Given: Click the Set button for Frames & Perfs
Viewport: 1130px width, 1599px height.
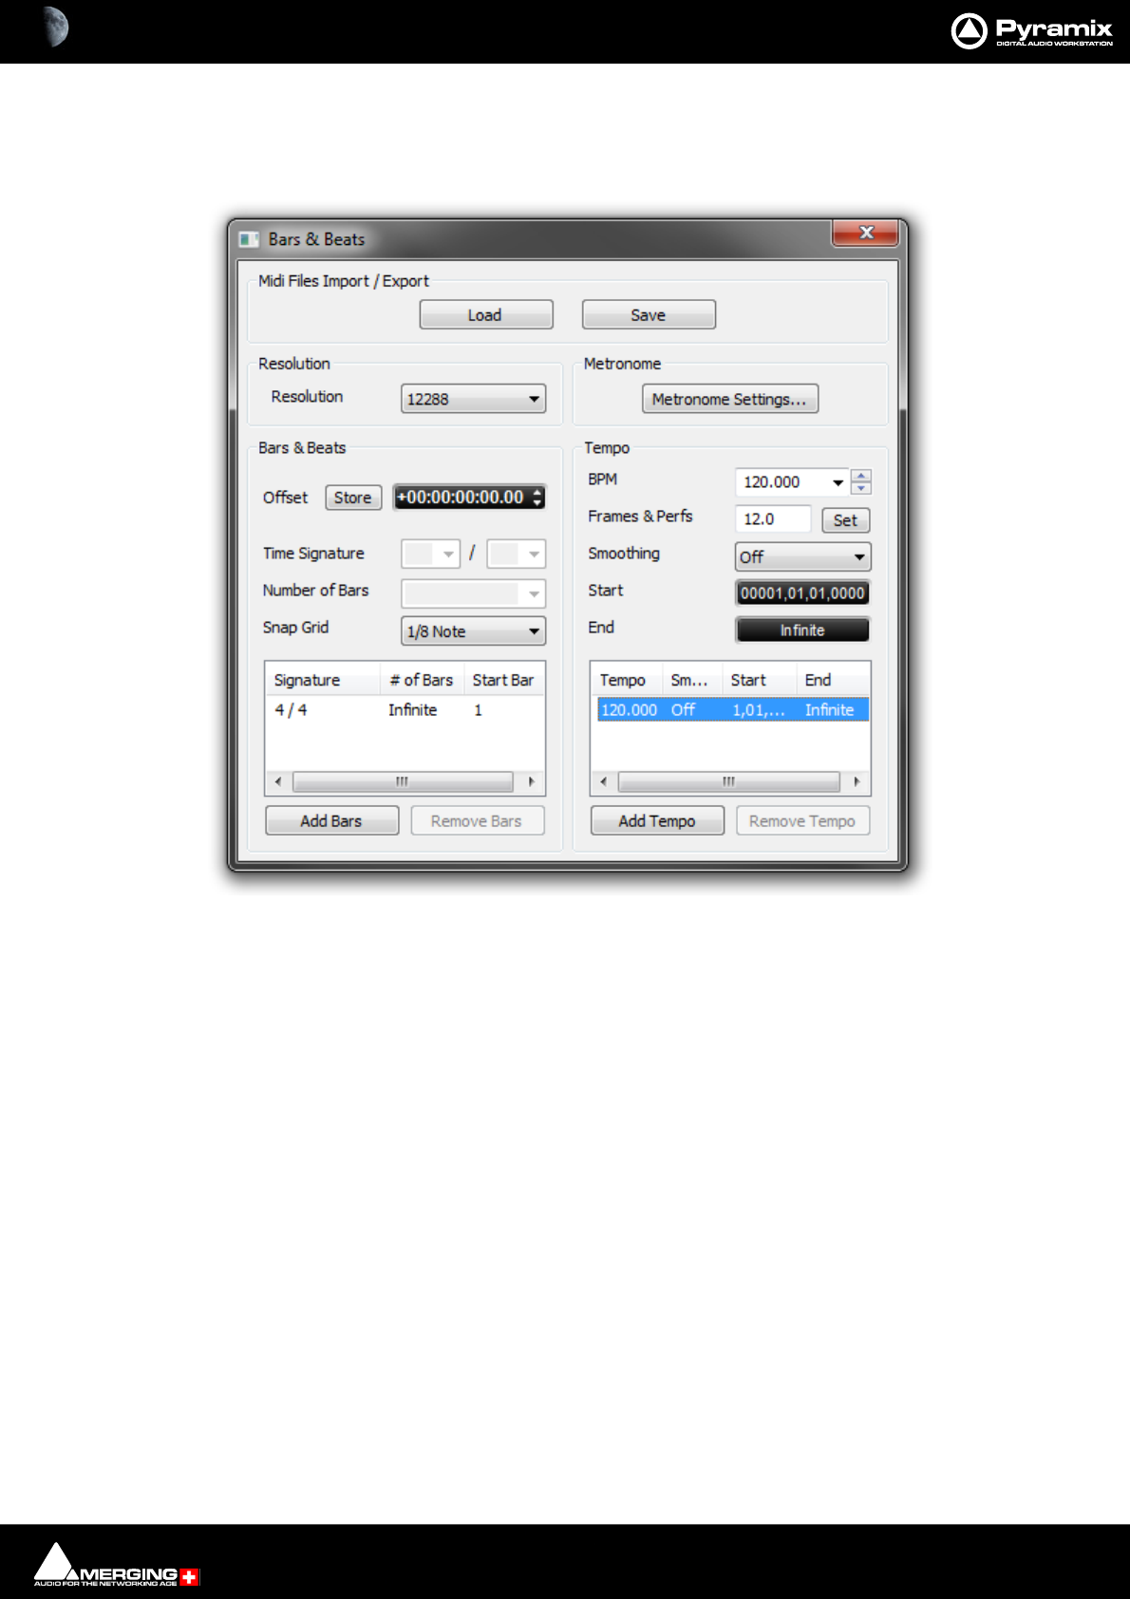Looking at the screenshot, I should pos(845,520).
